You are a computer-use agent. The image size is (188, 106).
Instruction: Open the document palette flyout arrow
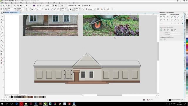pos(5,97)
